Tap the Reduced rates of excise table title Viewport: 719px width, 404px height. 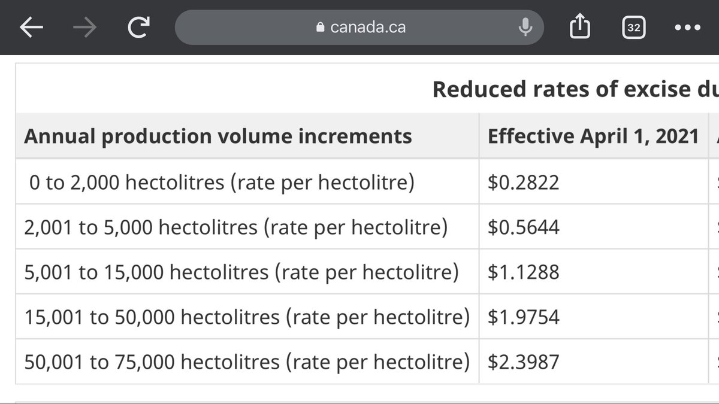point(575,89)
